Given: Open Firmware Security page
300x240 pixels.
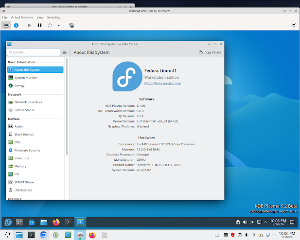Looking at the screenshot, I should point(35,150).
